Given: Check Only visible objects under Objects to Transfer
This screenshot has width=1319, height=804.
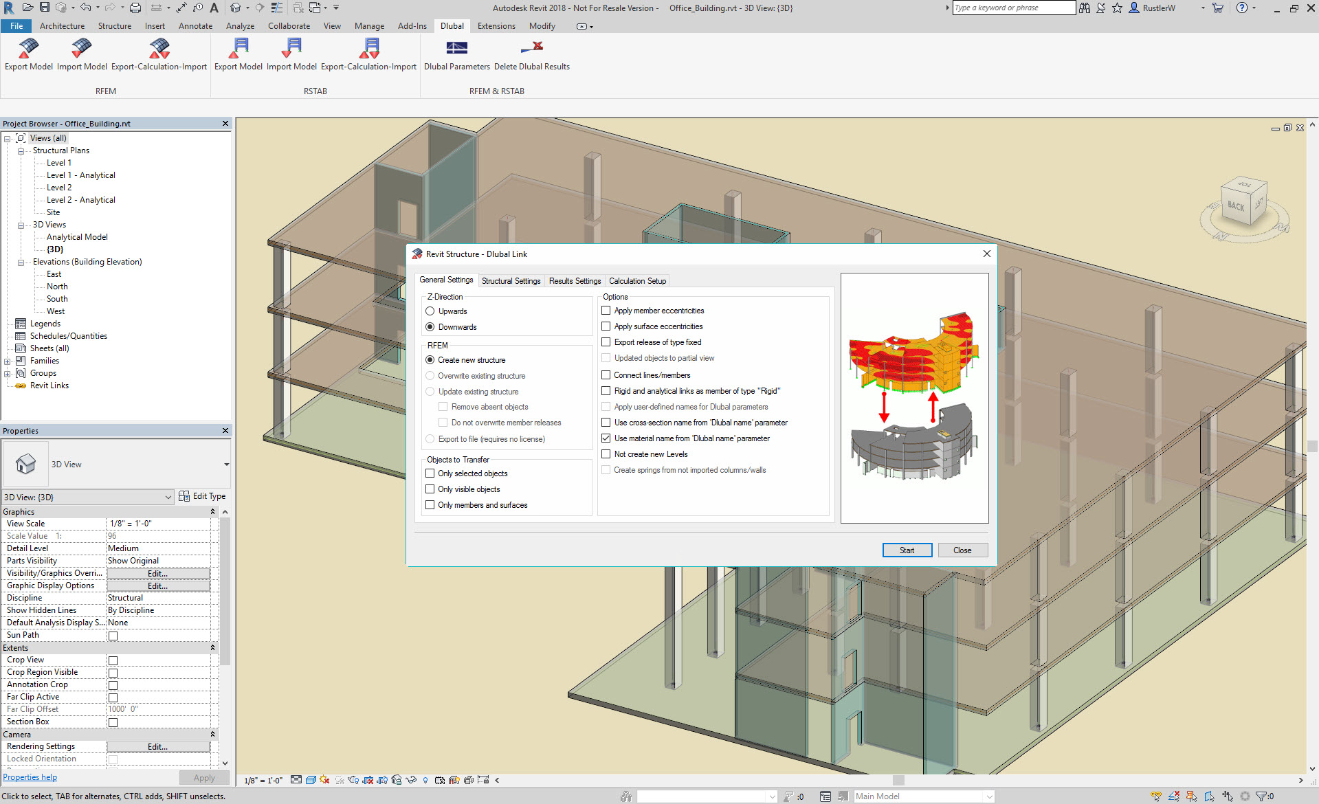Looking at the screenshot, I should click(x=430, y=489).
